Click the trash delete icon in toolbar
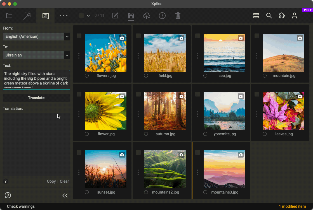Image resolution: width=313 pixels, height=210 pixels. coord(178,16)
